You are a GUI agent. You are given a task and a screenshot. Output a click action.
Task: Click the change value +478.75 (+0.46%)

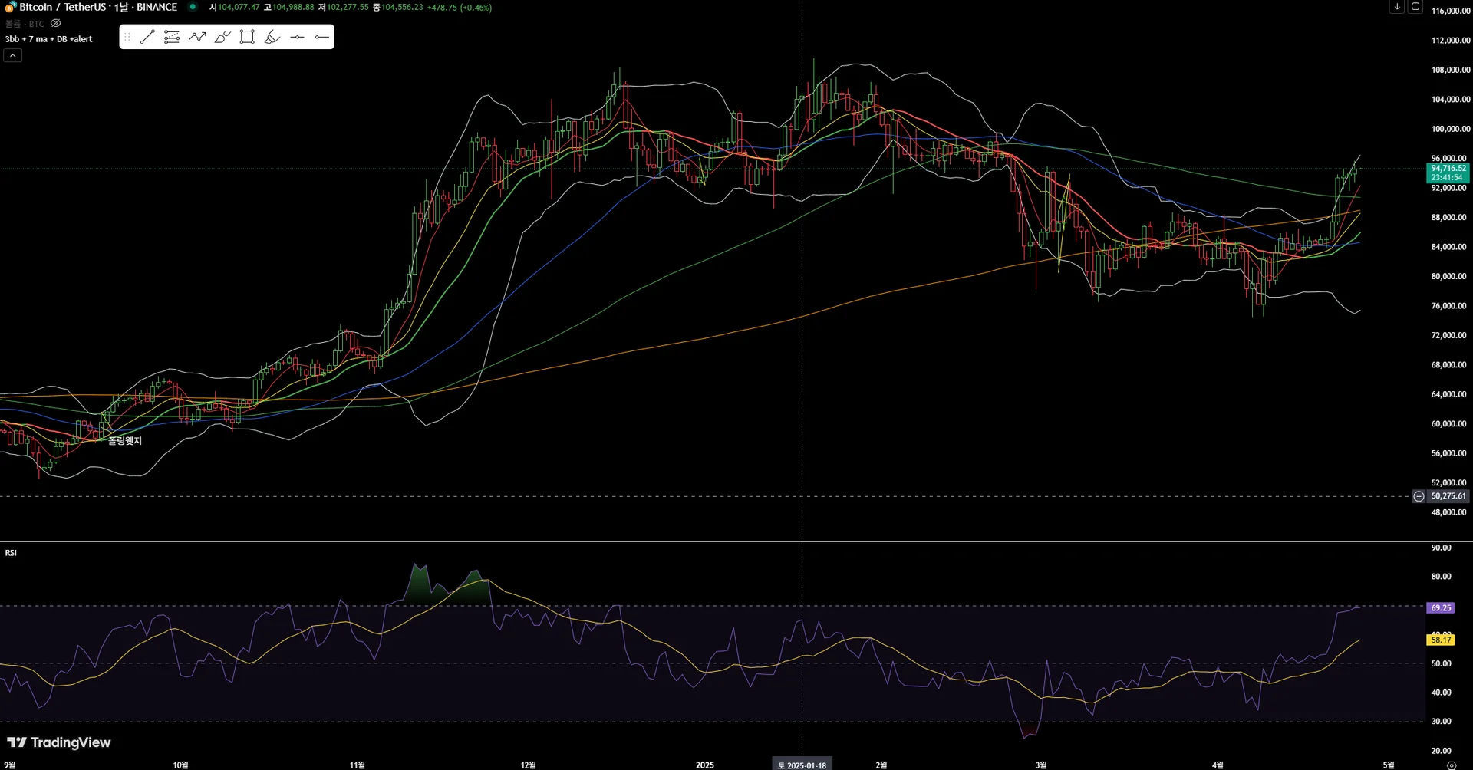(x=460, y=7)
